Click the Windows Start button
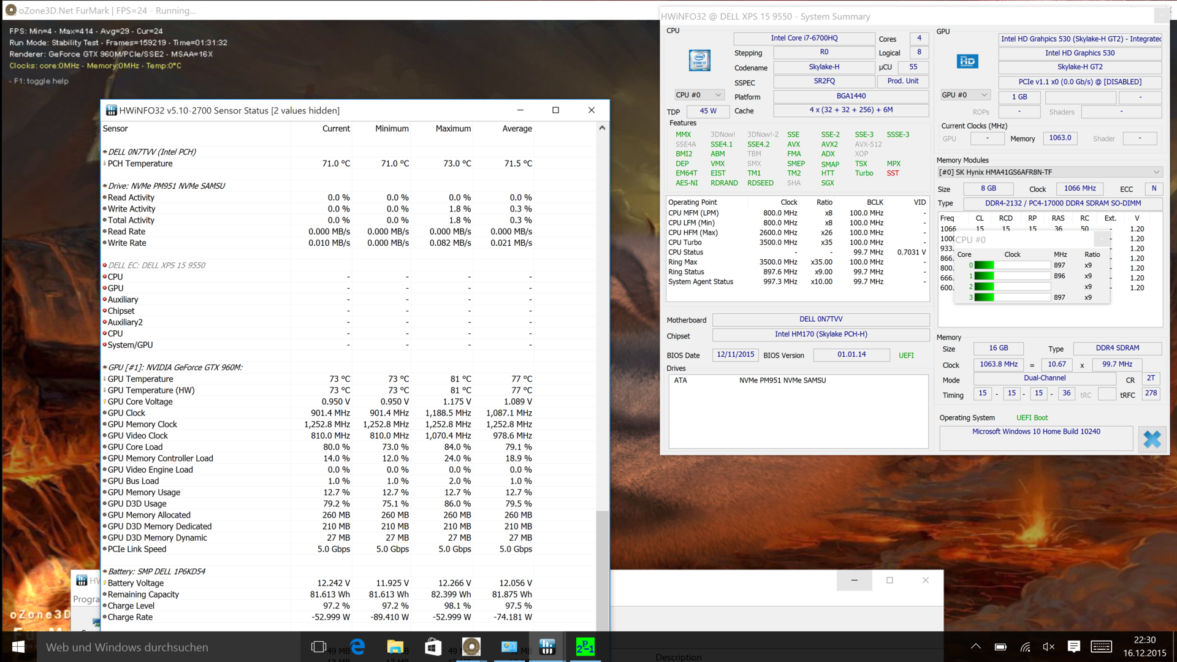Image resolution: width=1177 pixels, height=662 pixels. click(18, 647)
